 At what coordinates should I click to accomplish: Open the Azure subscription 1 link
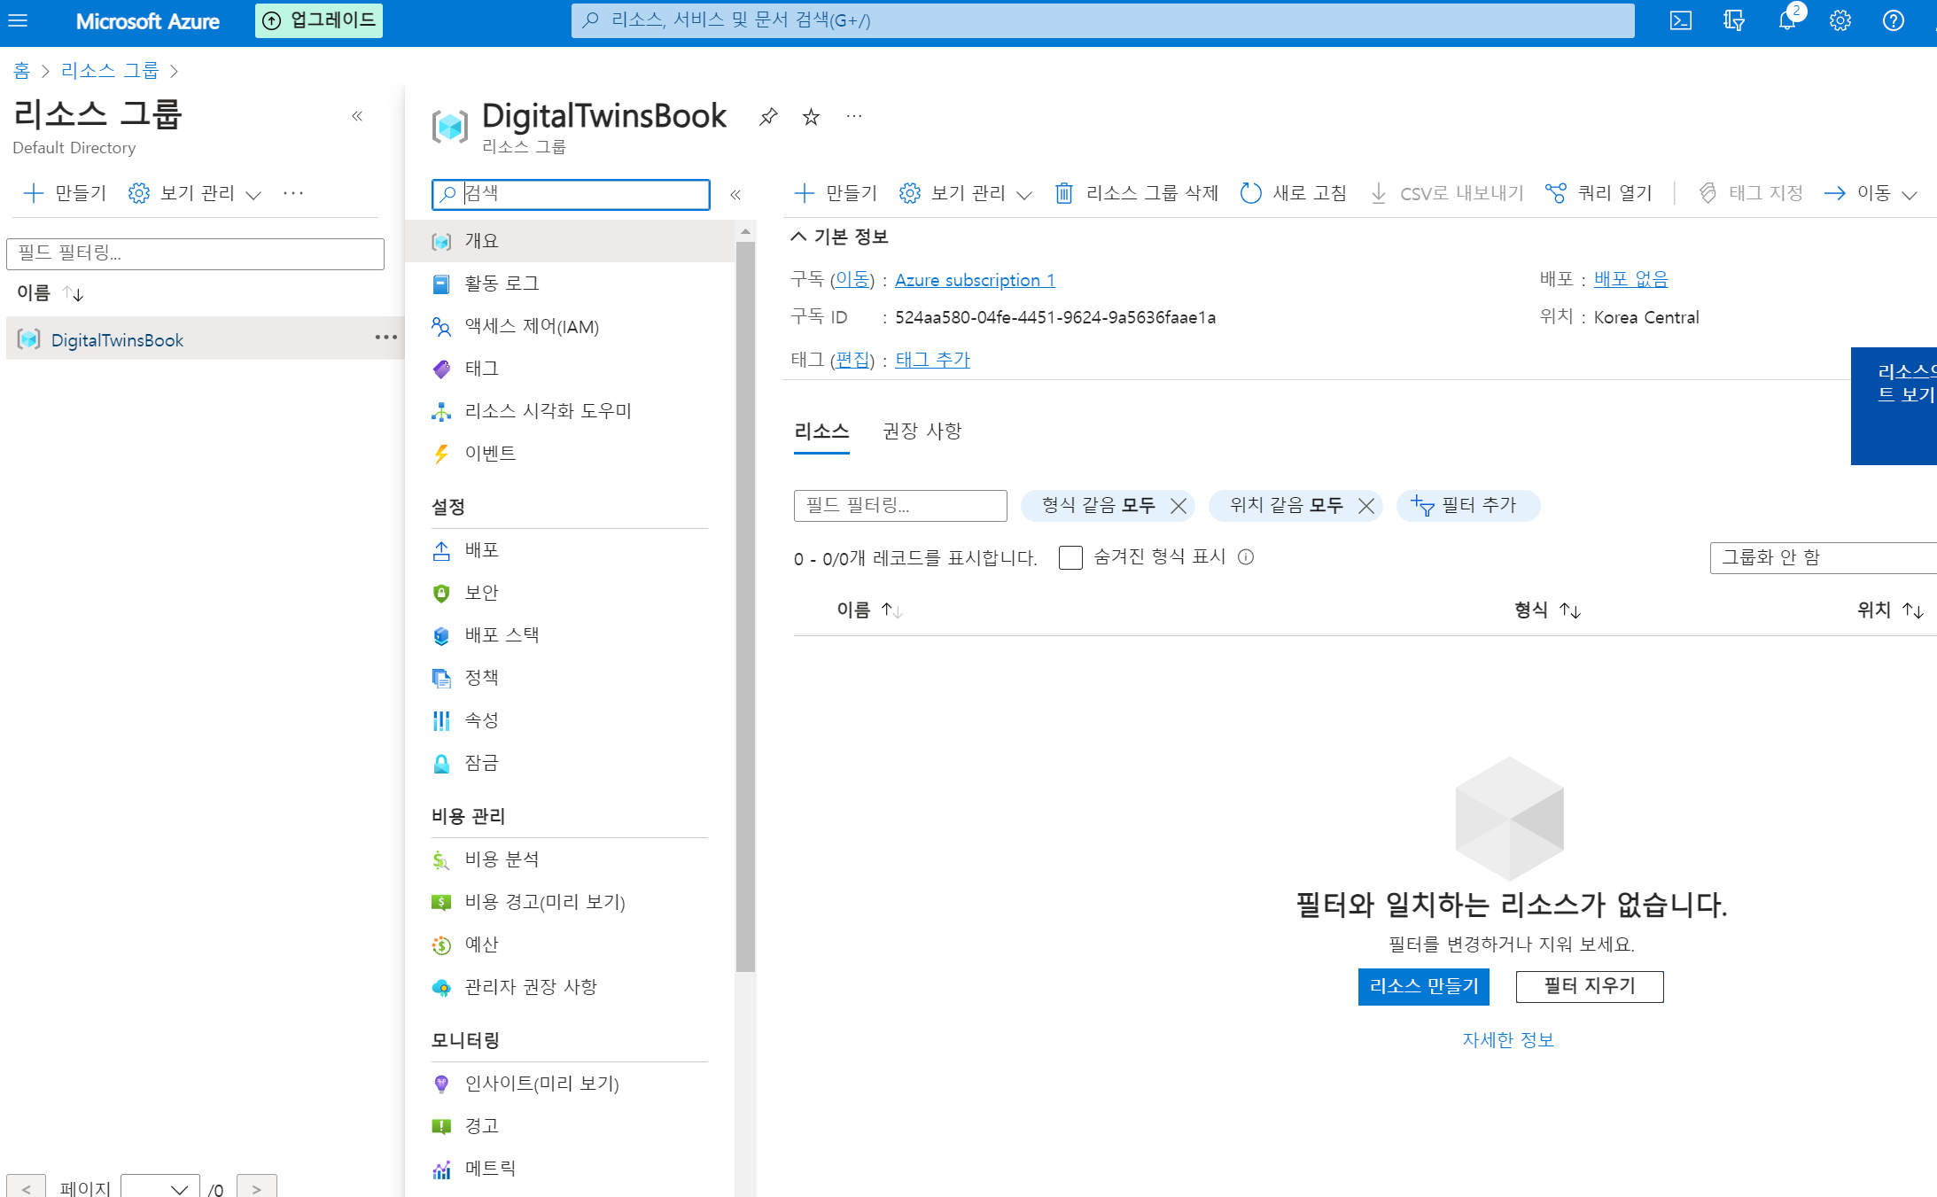(975, 280)
